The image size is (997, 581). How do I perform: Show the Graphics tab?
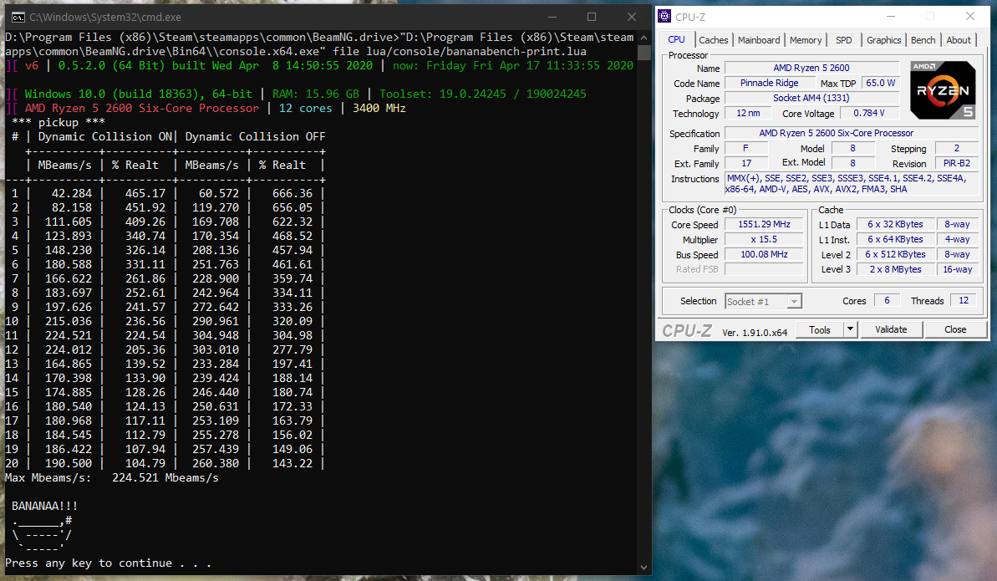click(883, 40)
